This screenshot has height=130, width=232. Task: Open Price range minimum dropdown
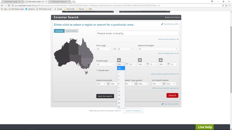(104, 49)
